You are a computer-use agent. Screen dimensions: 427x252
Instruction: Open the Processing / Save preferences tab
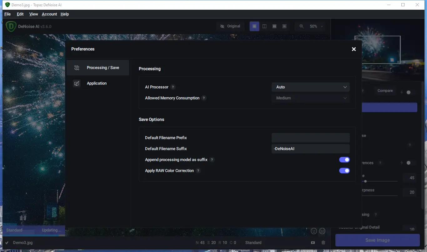point(98,68)
